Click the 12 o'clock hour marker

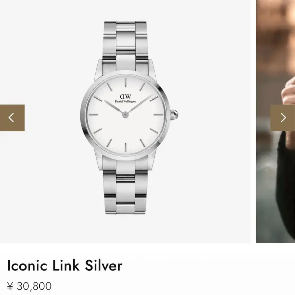coord(126,82)
